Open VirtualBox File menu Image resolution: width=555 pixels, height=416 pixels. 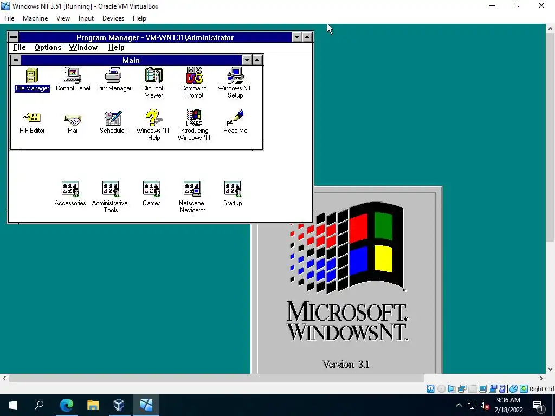[x=9, y=18]
